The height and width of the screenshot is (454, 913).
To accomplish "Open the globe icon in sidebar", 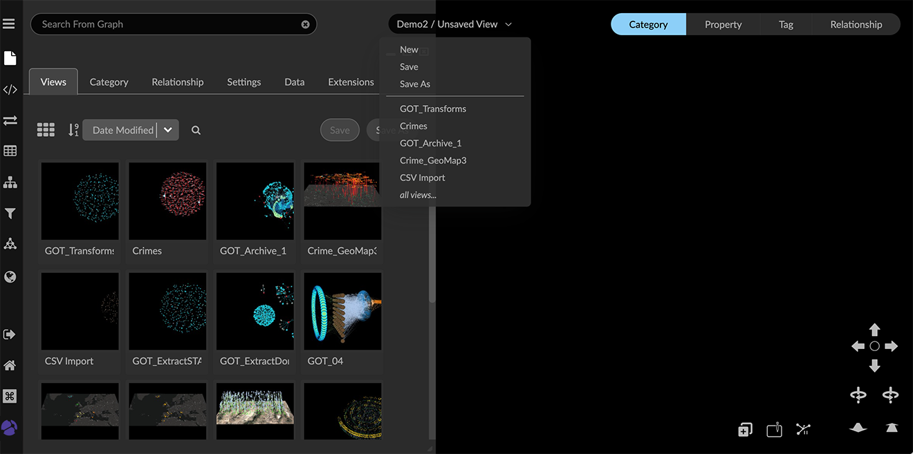I will pos(10,277).
